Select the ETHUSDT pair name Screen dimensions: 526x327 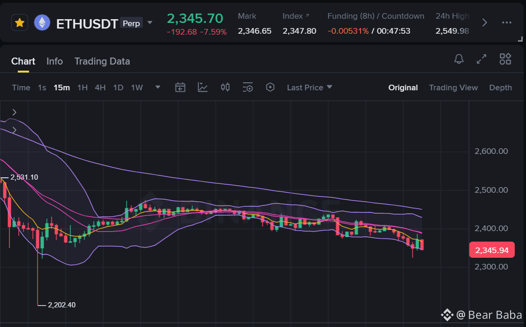tap(87, 24)
